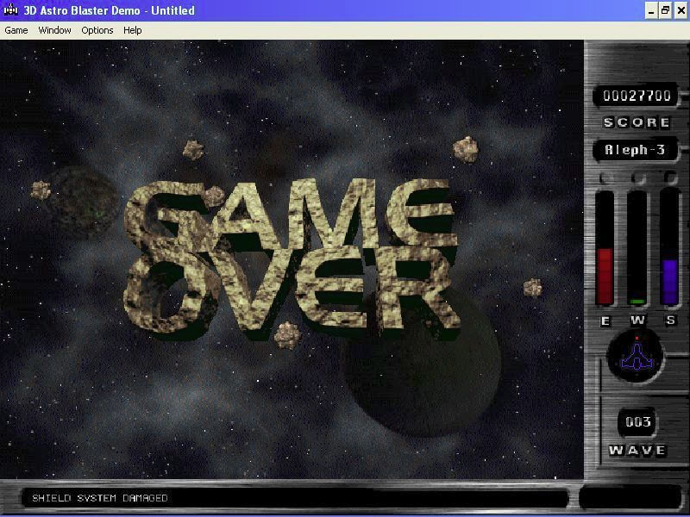Close the Astro Blaster window
Image resolution: width=690 pixels, height=517 pixels.
click(x=681, y=10)
